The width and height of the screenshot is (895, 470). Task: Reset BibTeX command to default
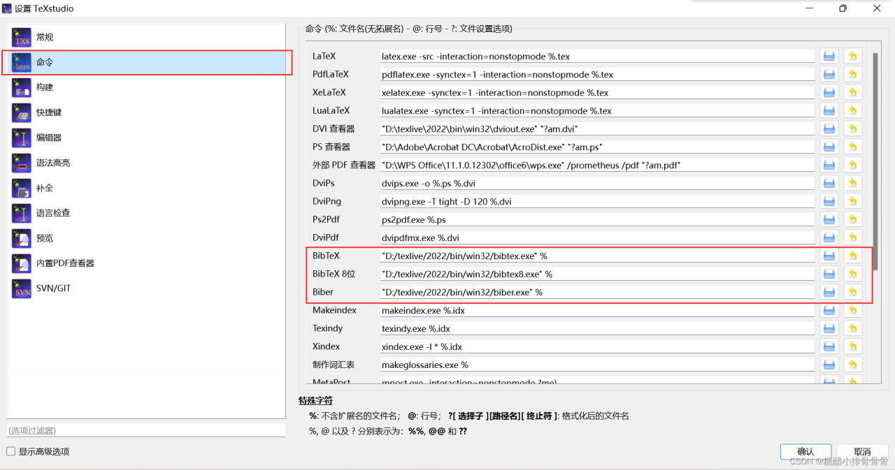pos(852,256)
